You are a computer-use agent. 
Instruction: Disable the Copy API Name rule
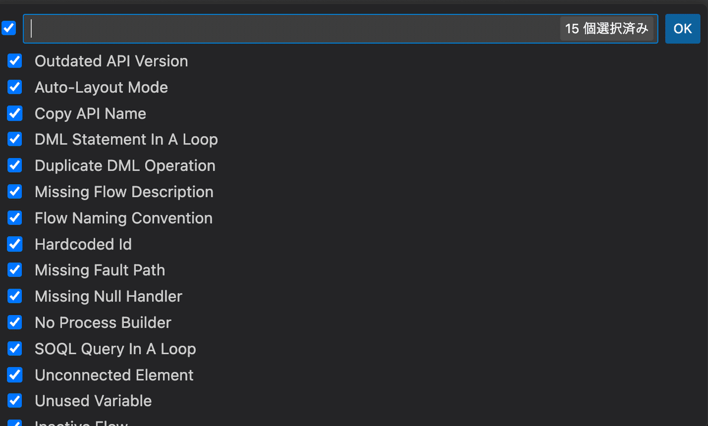pos(14,113)
